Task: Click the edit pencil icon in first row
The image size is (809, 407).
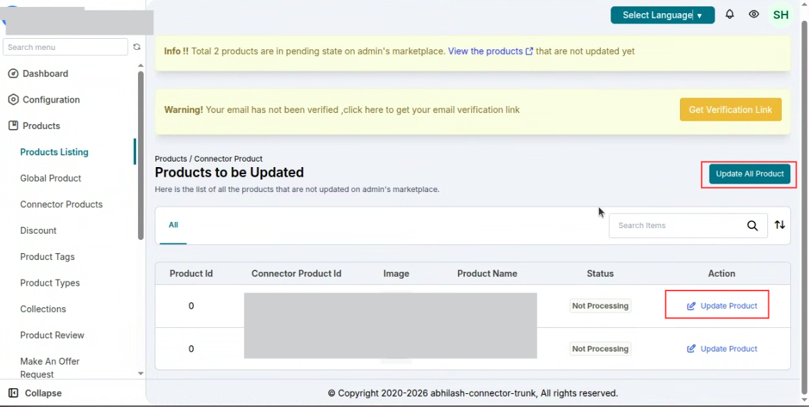Action: (x=691, y=306)
